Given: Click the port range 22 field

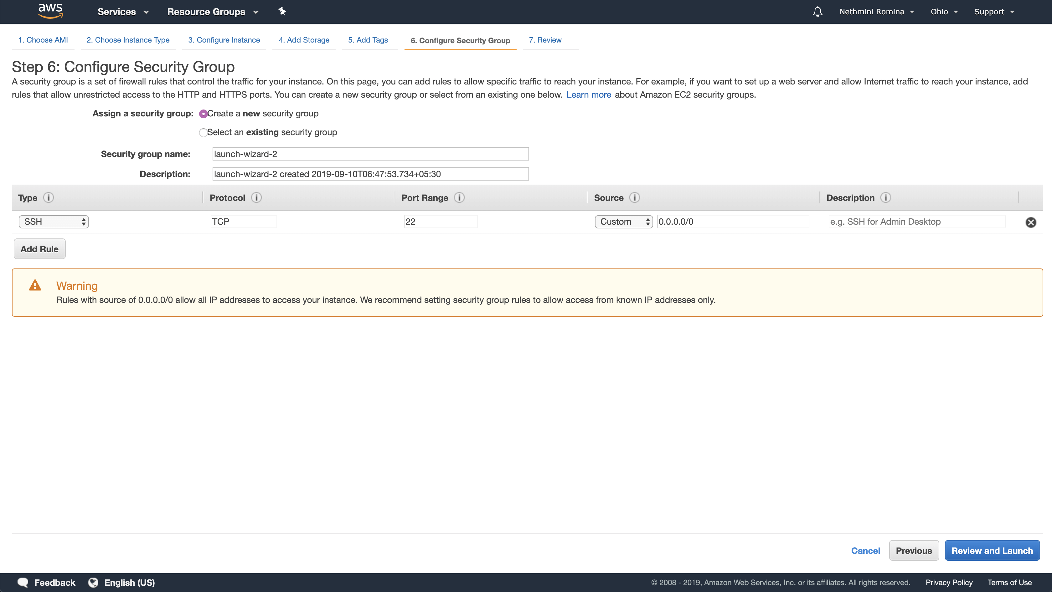Looking at the screenshot, I should click(441, 222).
